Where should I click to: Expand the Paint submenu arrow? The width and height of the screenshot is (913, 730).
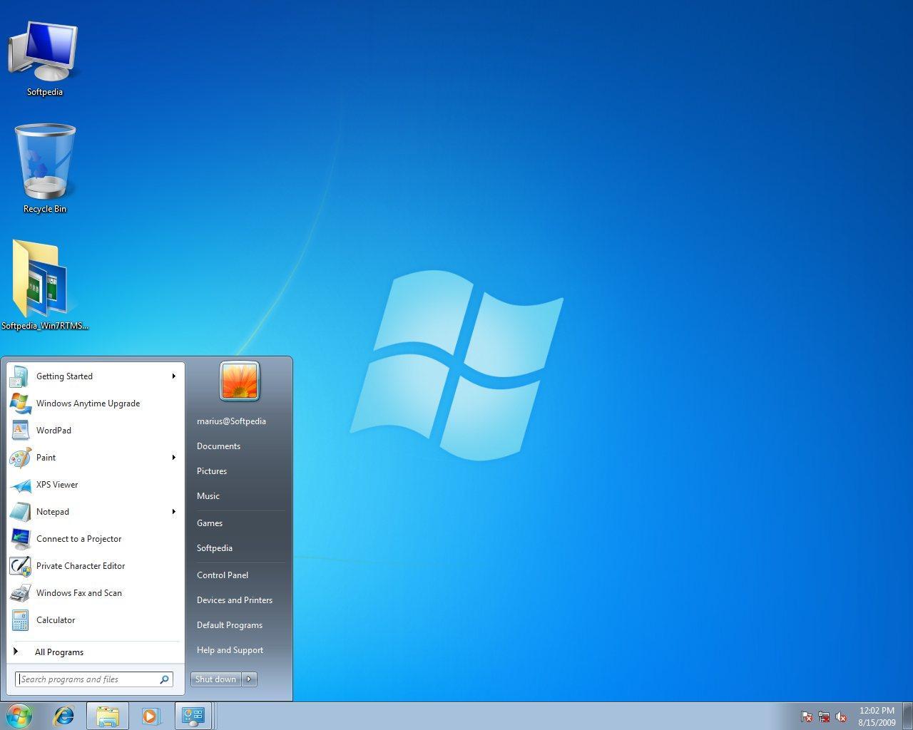click(173, 458)
